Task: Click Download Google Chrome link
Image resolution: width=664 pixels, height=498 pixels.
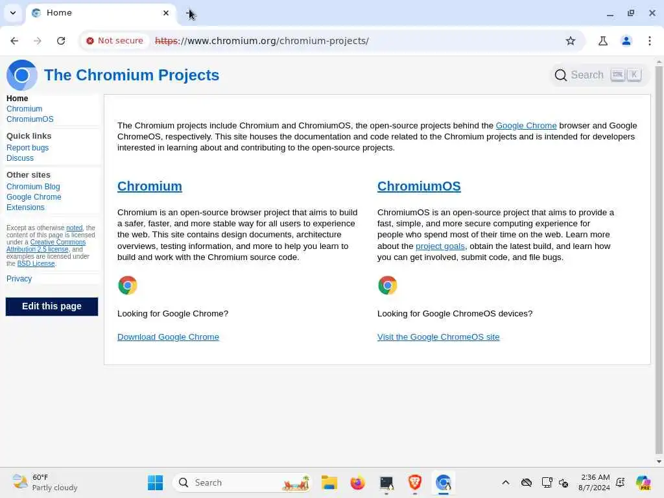Action: point(168,337)
